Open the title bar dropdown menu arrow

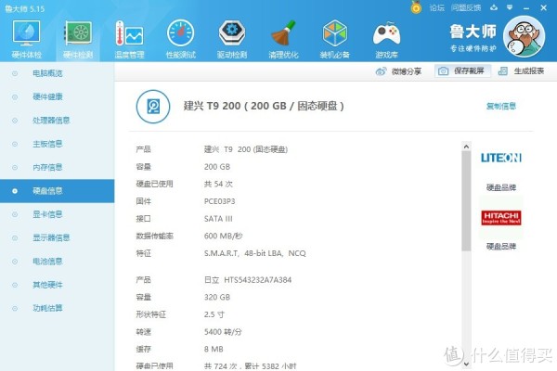(510, 7)
